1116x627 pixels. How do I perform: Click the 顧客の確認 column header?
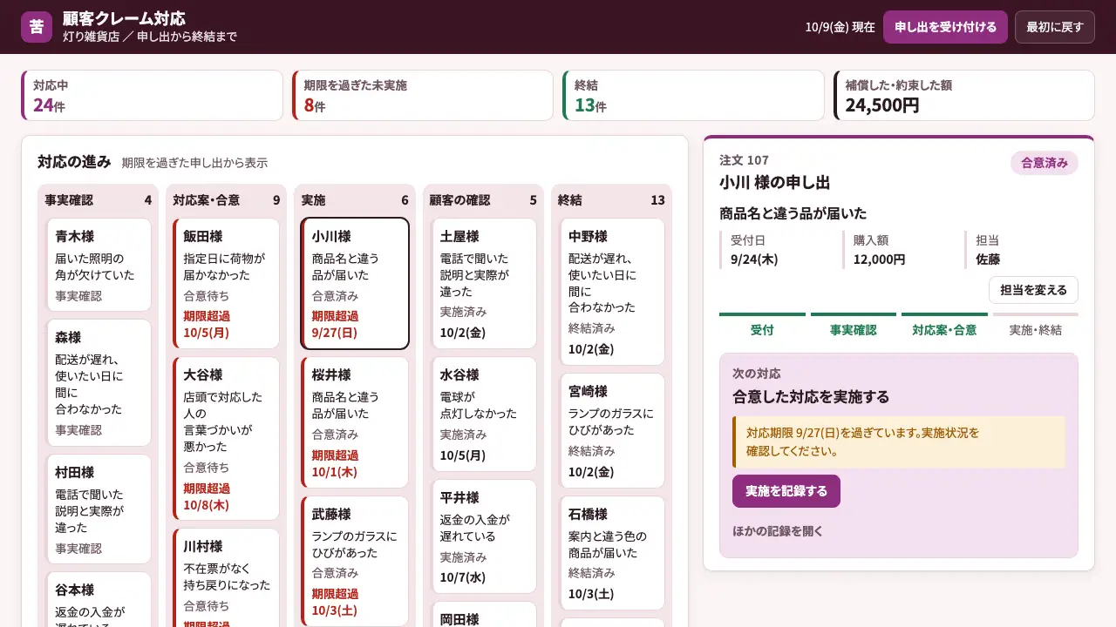(x=483, y=200)
